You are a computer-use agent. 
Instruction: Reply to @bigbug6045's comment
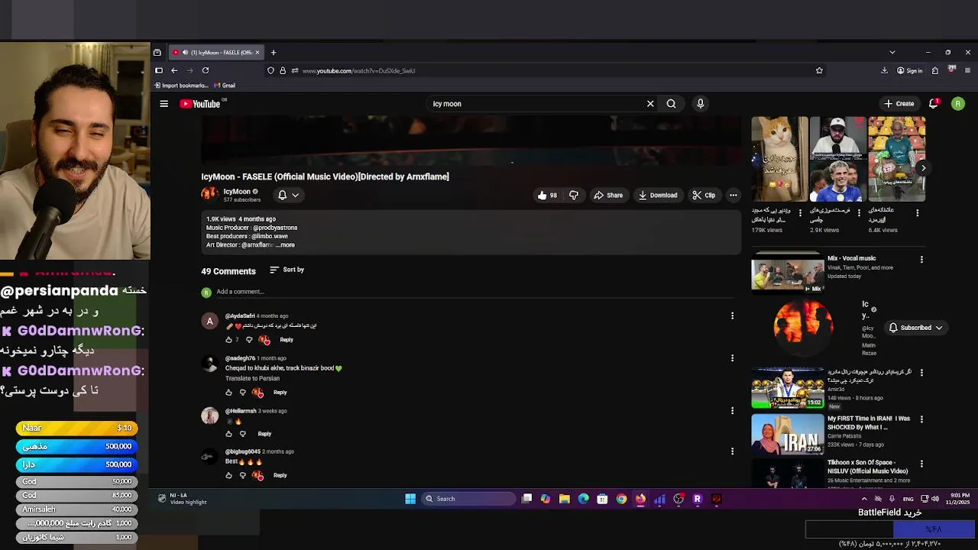[x=280, y=475]
